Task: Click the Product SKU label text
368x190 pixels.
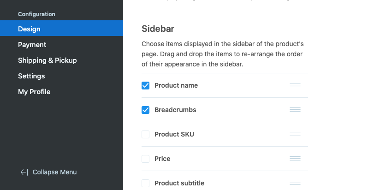Action: pyautogui.click(x=174, y=134)
